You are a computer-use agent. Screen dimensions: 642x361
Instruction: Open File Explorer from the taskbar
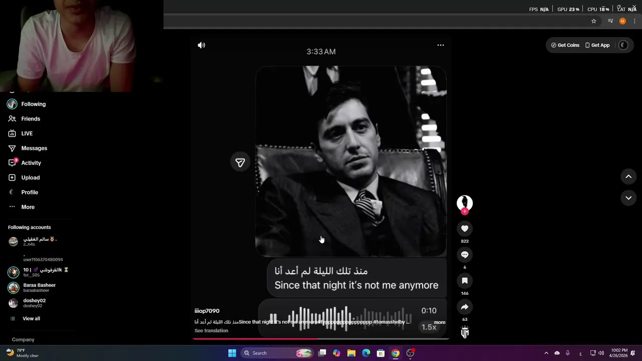(352, 353)
